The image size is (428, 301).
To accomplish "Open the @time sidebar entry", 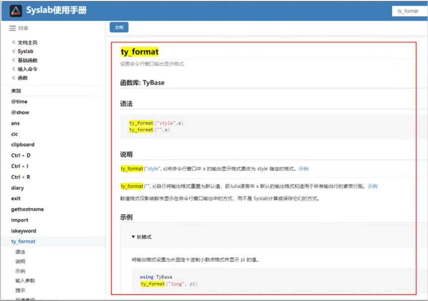I will tap(19, 102).
